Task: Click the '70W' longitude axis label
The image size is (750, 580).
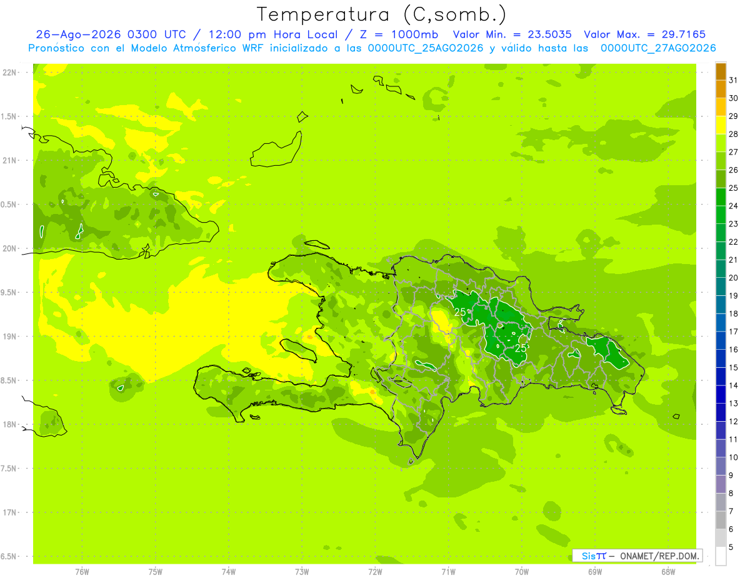Action: 521,571
